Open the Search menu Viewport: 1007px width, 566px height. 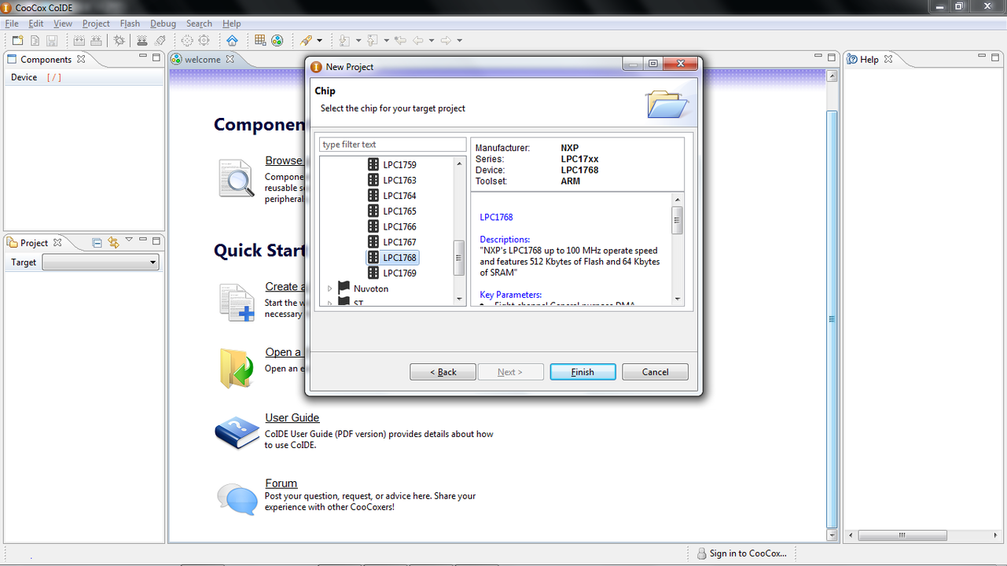(199, 24)
